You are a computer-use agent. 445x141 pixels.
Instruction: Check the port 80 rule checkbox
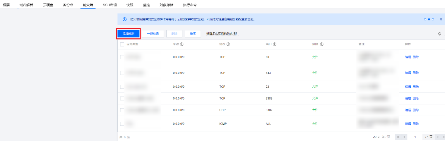coord(122,57)
